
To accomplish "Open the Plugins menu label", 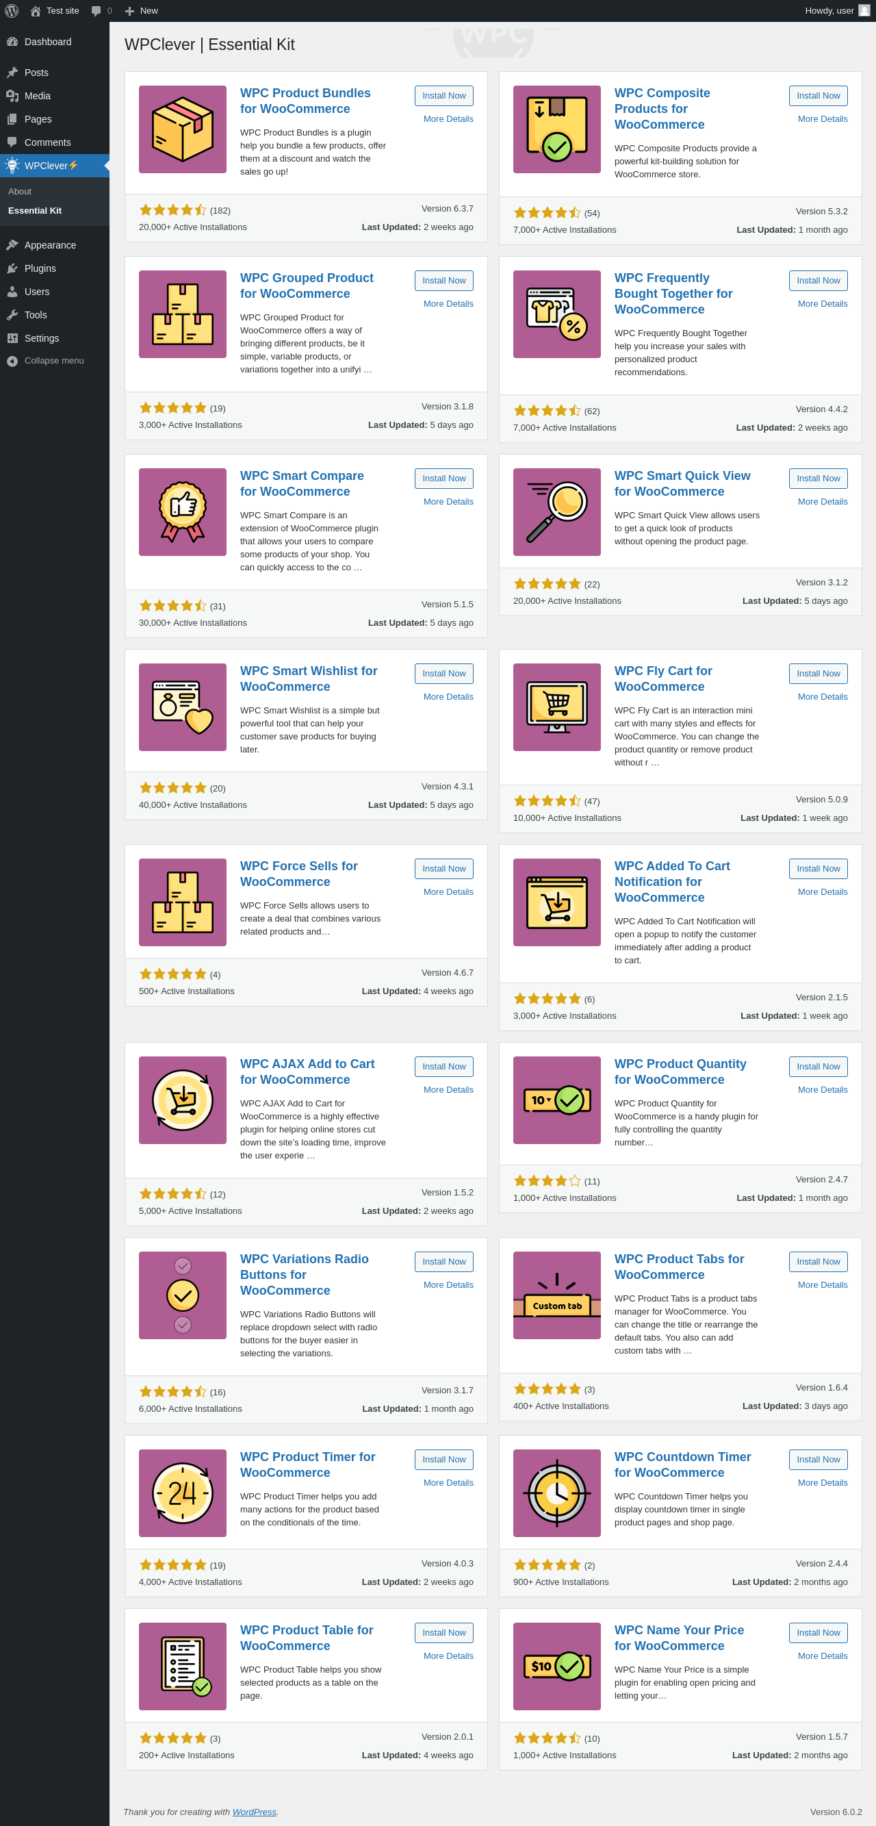I will 40,268.
